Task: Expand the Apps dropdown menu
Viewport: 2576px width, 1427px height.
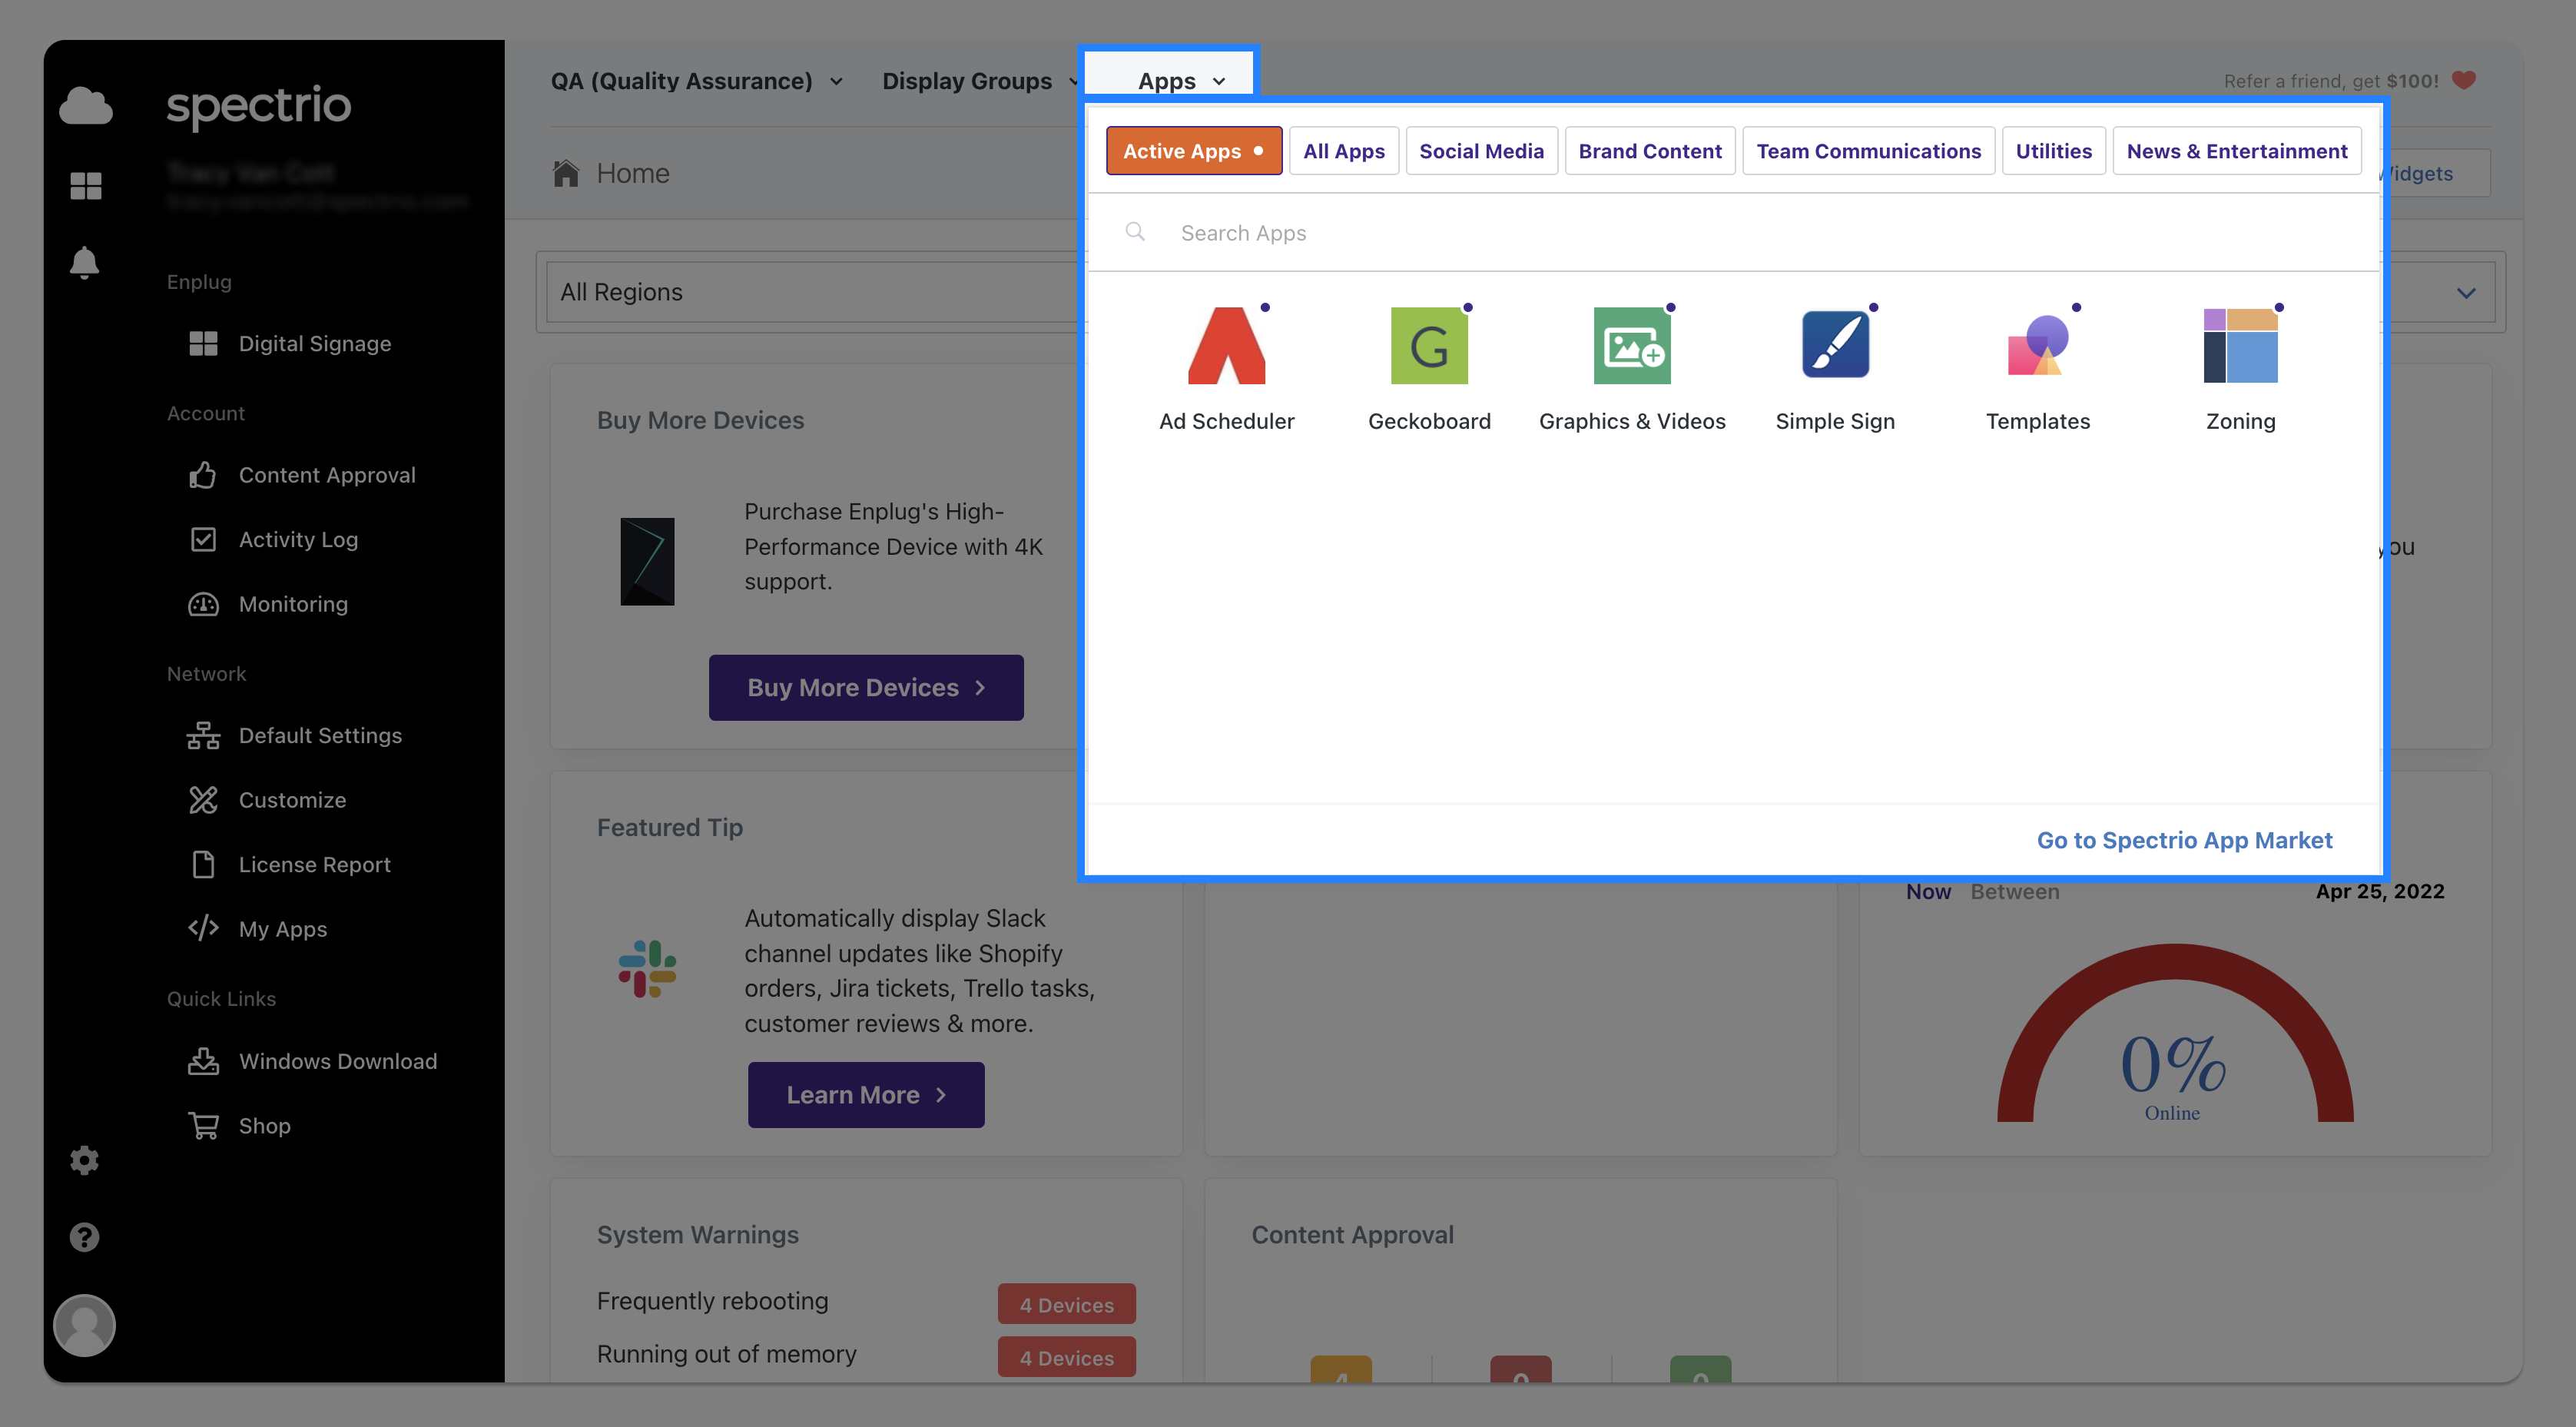Action: pyautogui.click(x=1181, y=81)
